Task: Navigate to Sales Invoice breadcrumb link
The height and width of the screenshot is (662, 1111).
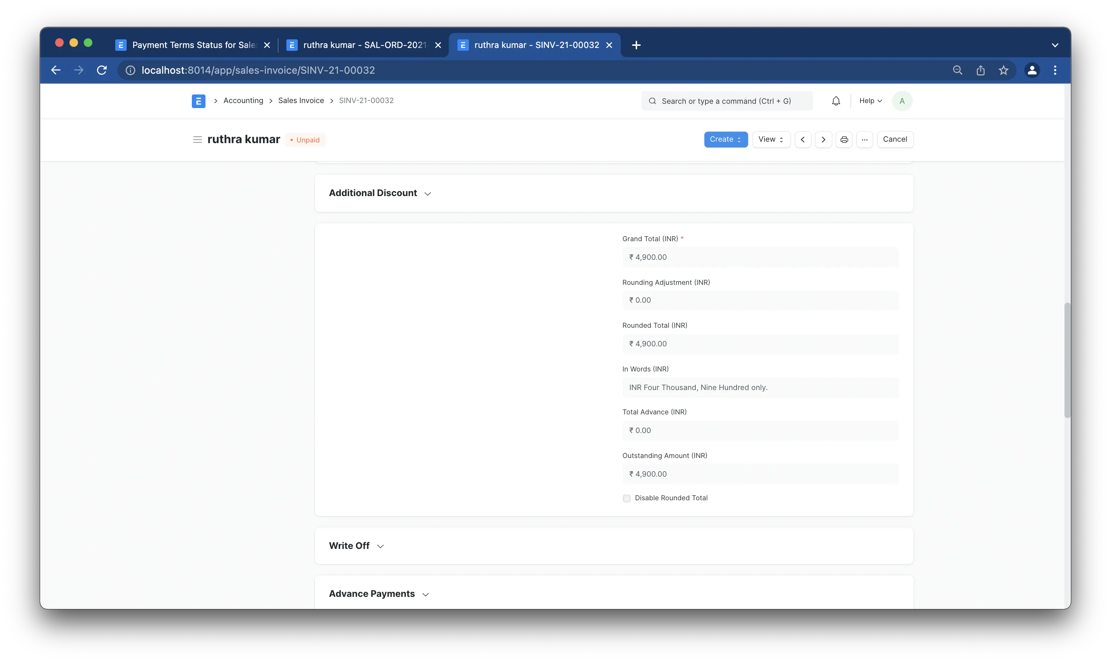Action: coord(301,100)
